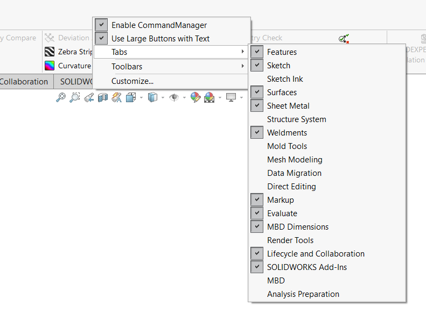Switch to Lifecycle and Collaboration tab
This screenshot has width=426, height=313.
coord(24,82)
